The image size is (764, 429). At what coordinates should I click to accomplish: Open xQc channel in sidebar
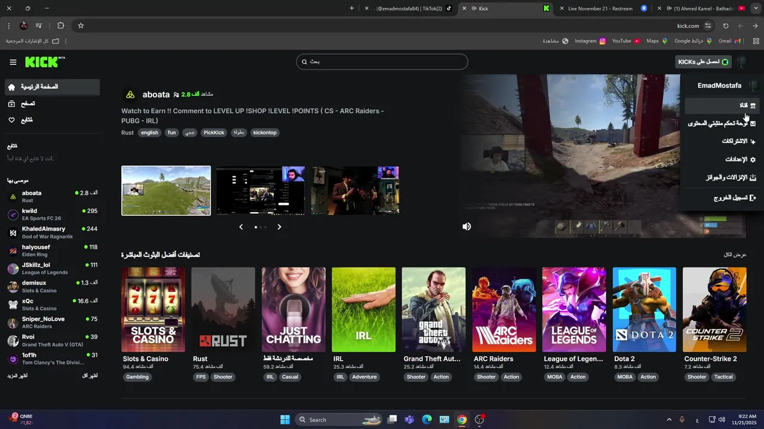(53, 304)
